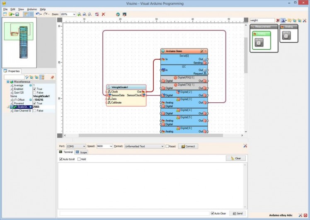Click the Save project toolbar icon
The width and height of the screenshot is (310, 220).
(17, 14)
